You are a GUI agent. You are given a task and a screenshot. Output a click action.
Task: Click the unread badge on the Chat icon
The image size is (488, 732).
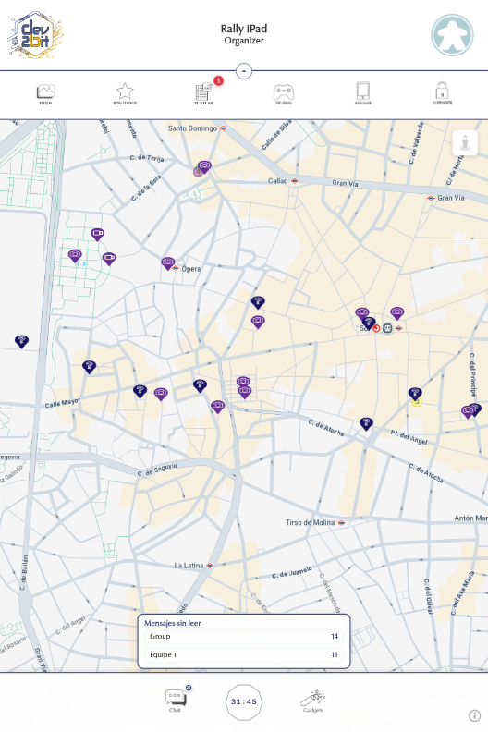(x=189, y=688)
